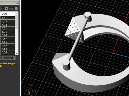Select the 4,68 DWT cell

[x=6, y=49]
